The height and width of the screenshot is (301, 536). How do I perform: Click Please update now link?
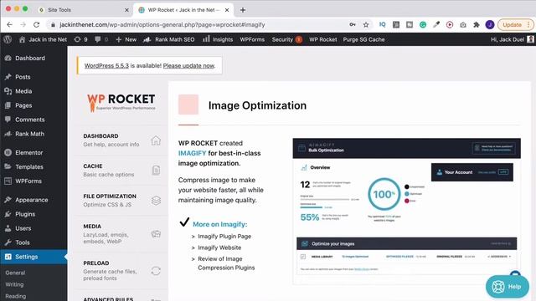click(188, 65)
